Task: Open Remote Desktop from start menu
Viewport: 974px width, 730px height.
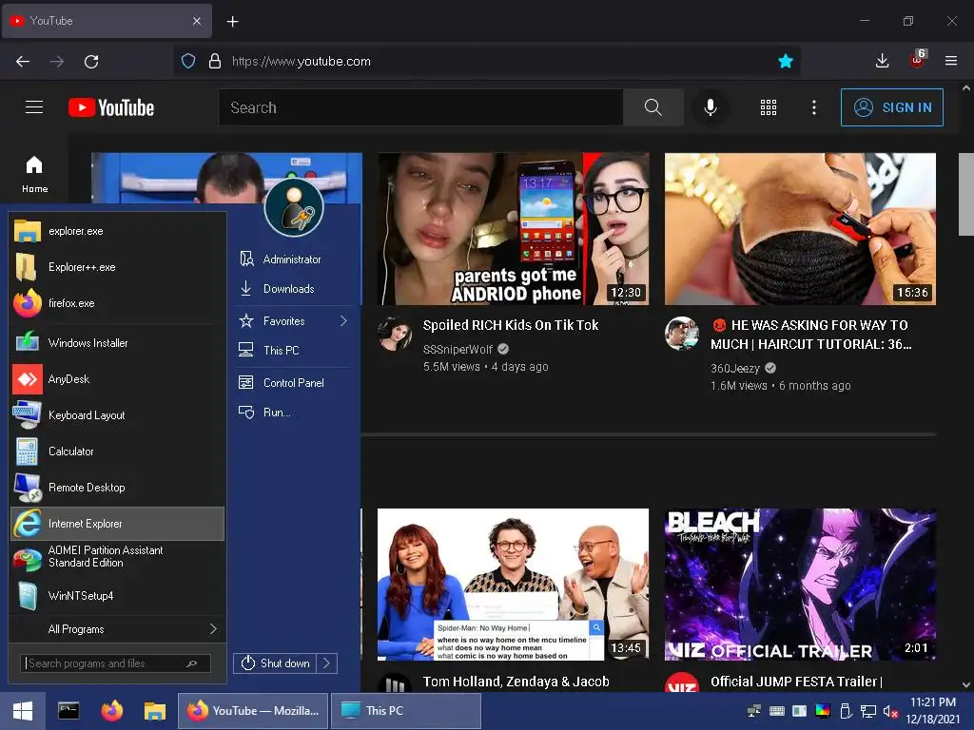Action: pyautogui.click(x=118, y=488)
